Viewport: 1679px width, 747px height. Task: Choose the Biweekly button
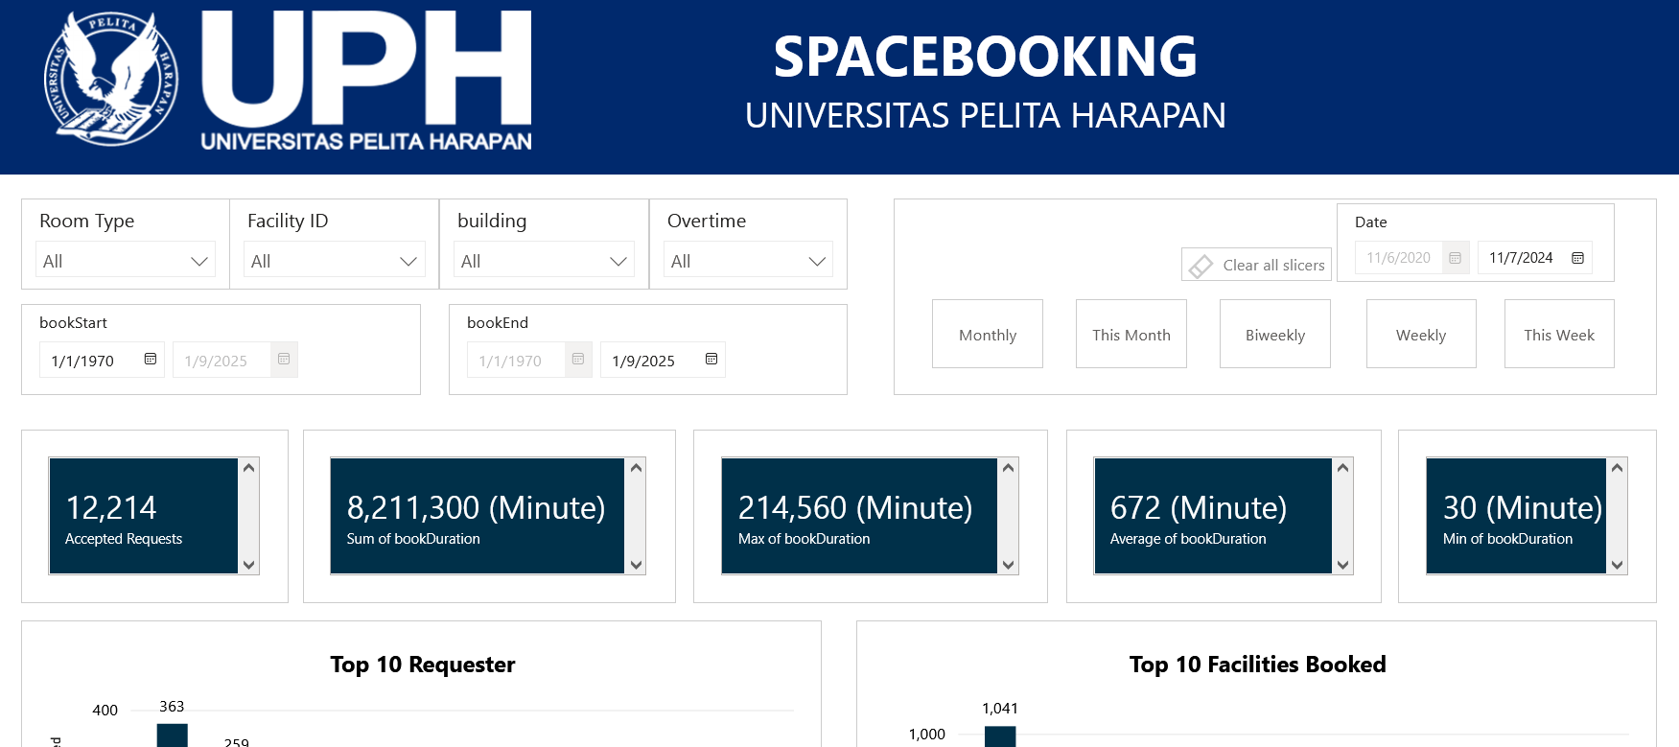[1275, 334]
